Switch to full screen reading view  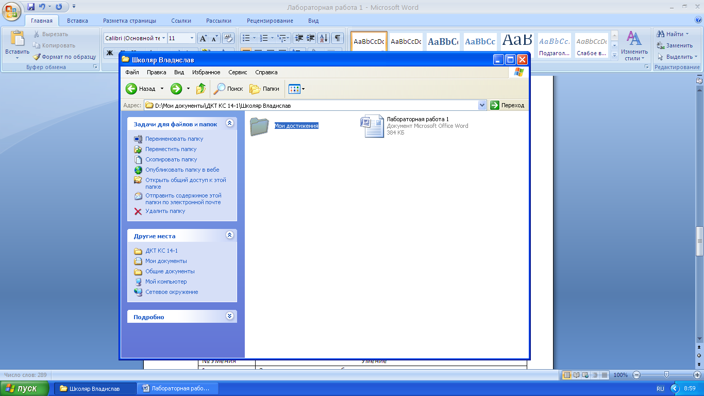(577, 375)
